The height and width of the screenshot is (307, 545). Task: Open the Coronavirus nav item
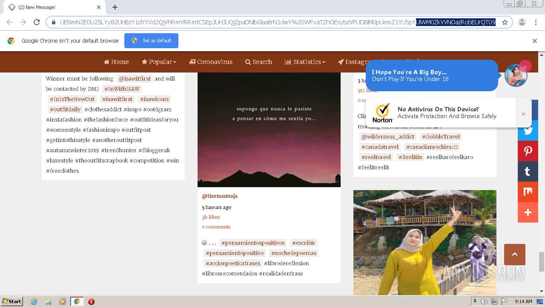[x=211, y=62]
